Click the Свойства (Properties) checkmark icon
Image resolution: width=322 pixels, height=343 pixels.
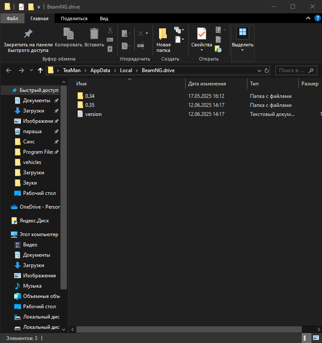pos(202,33)
